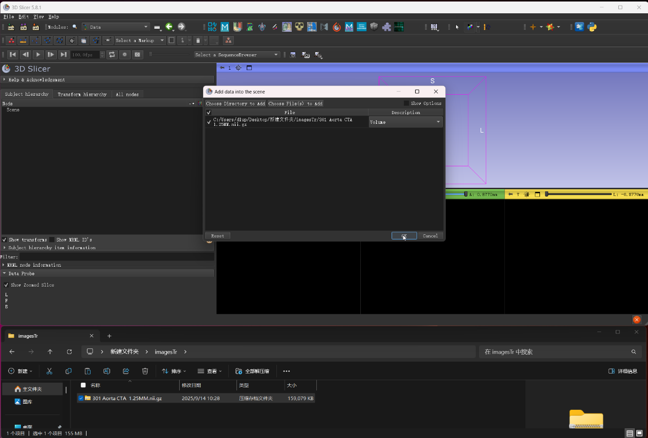648x438 pixels.
Task: Go back to previous module using green arrow
Action: tap(169, 27)
